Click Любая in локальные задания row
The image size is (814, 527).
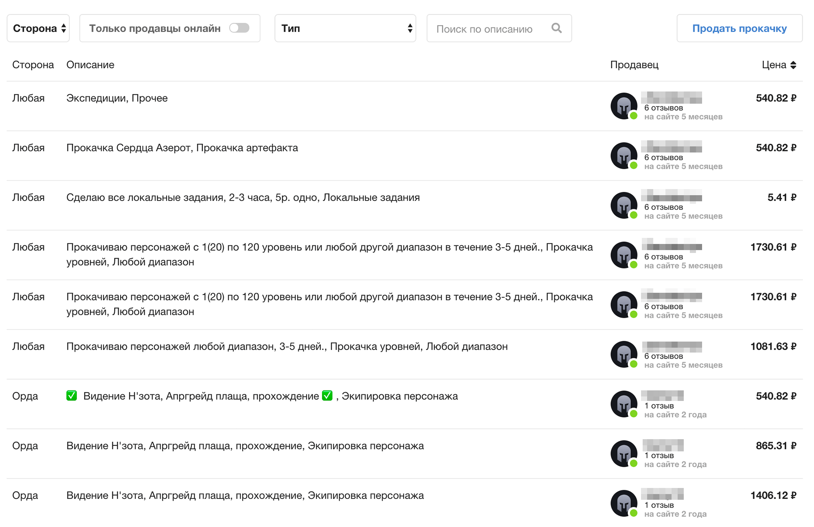tap(28, 198)
